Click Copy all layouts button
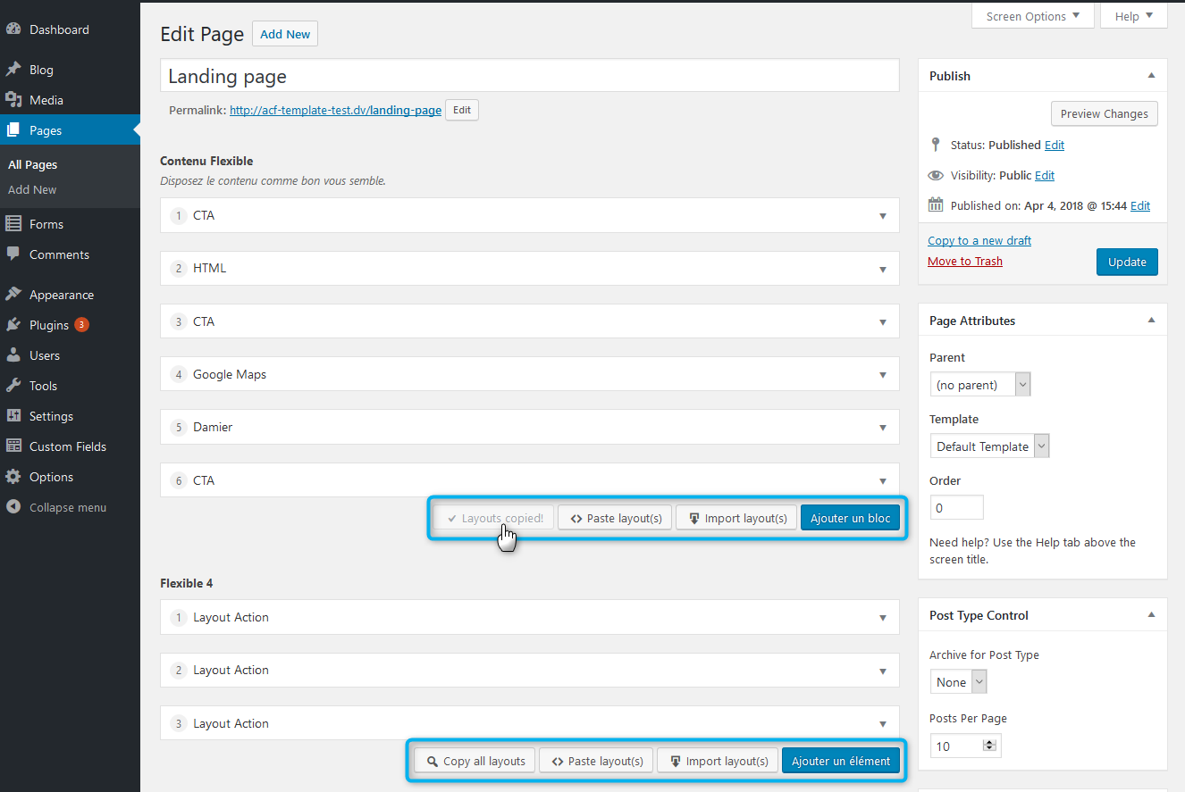Viewport: 1185px width, 792px height. click(475, 761)
